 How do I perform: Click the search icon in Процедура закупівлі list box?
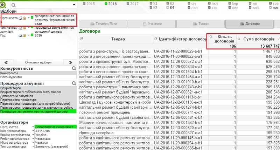(74, 83)
